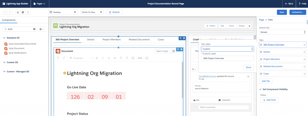Clear the quip search text
Image resolution: width=308 pixels, height=116 pixels.
[34, 29]
